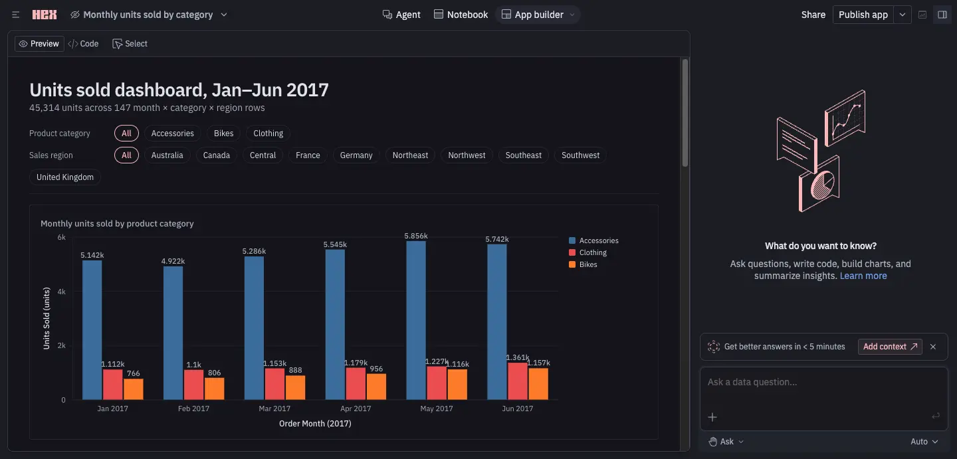This screenshot has width=957, height=459.
Task: Click the dashboard title heading
Action: click(x=179, y=90)
